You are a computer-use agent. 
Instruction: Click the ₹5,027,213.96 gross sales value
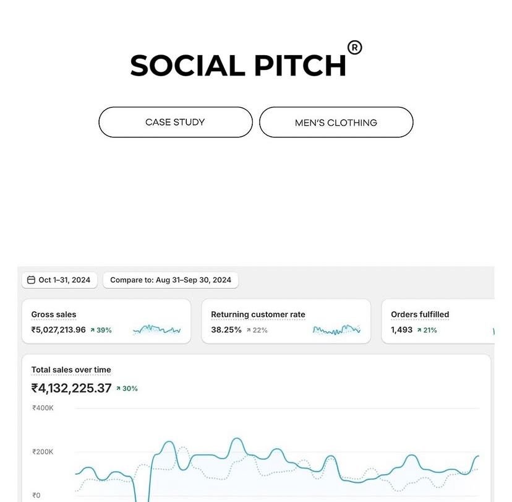point(59,330)
